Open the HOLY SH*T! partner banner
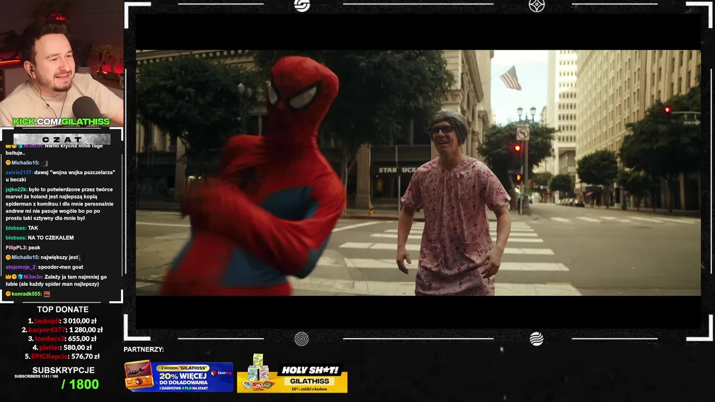The height and width of the screenshot is (402, 715). coord(292,373)
